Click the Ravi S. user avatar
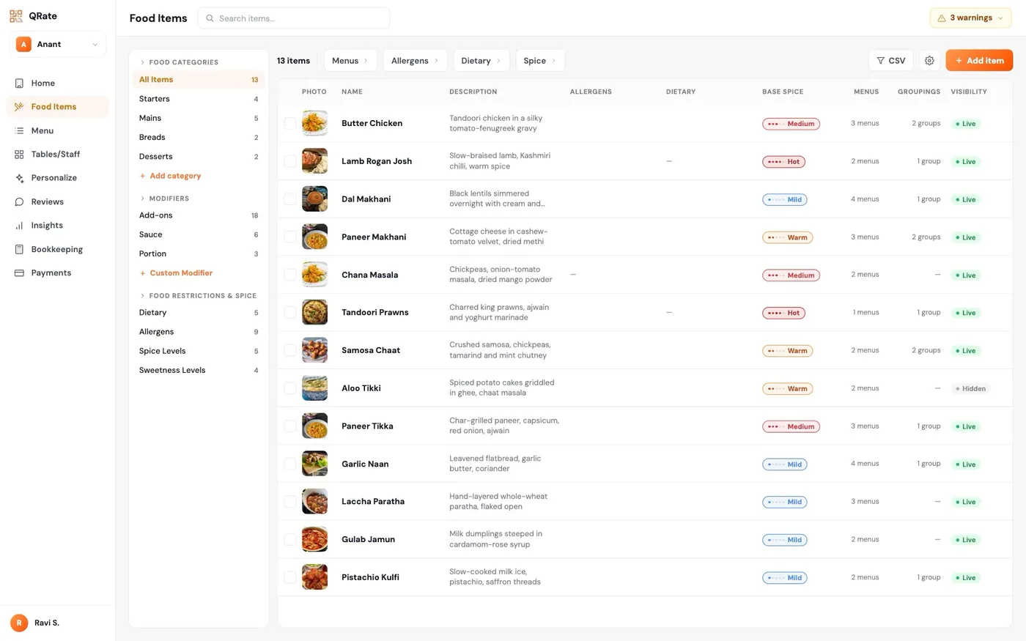Viewport: 1026px width, 641px height. pyautogui.click(x=19, y=623)
